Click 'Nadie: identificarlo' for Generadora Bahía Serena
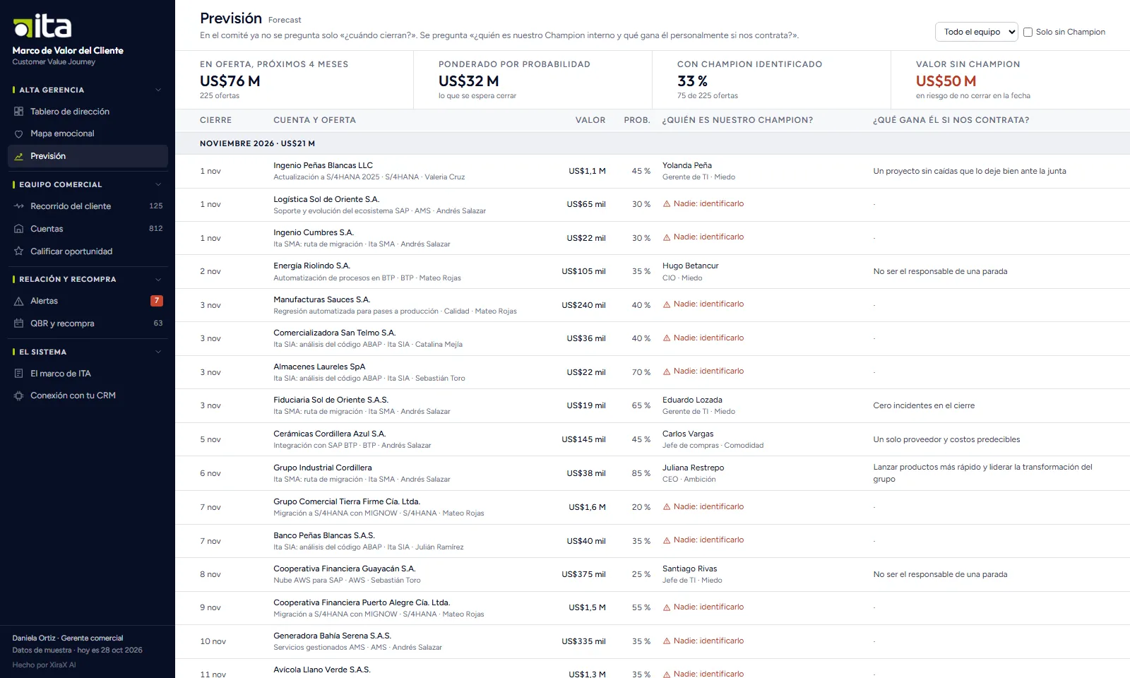The height and width of the screenshot is (678, 1130). coord(708,641)
